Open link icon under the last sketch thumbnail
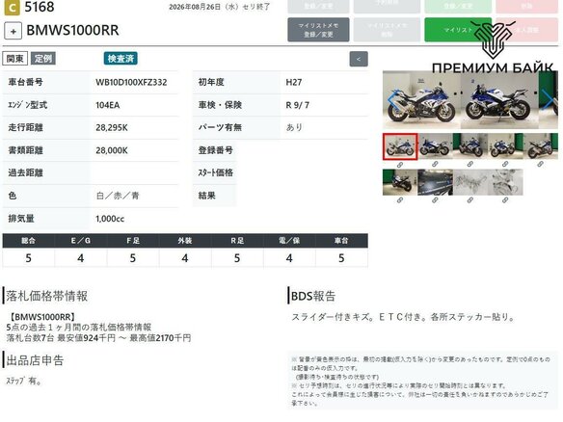Image resolution: width=563 pixels, height=422 pixels. tap(505, 199)
